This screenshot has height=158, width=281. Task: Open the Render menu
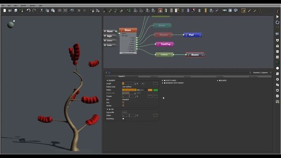pos(23,6)
